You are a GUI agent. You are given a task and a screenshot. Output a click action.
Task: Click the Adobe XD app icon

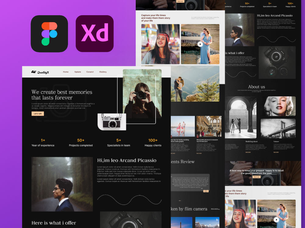(95, 33)
